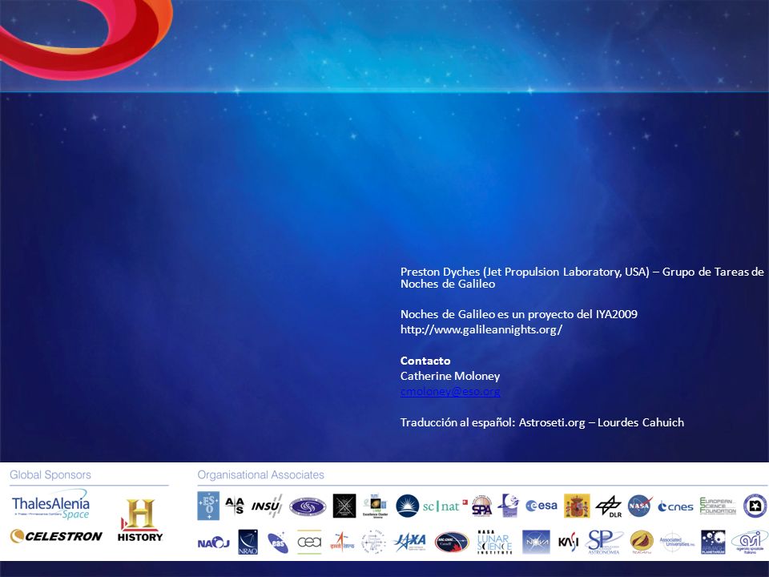Click the CNES logo
Image resolution: width=769 pixels, height=577 pixels.
(x=675, y=506)
